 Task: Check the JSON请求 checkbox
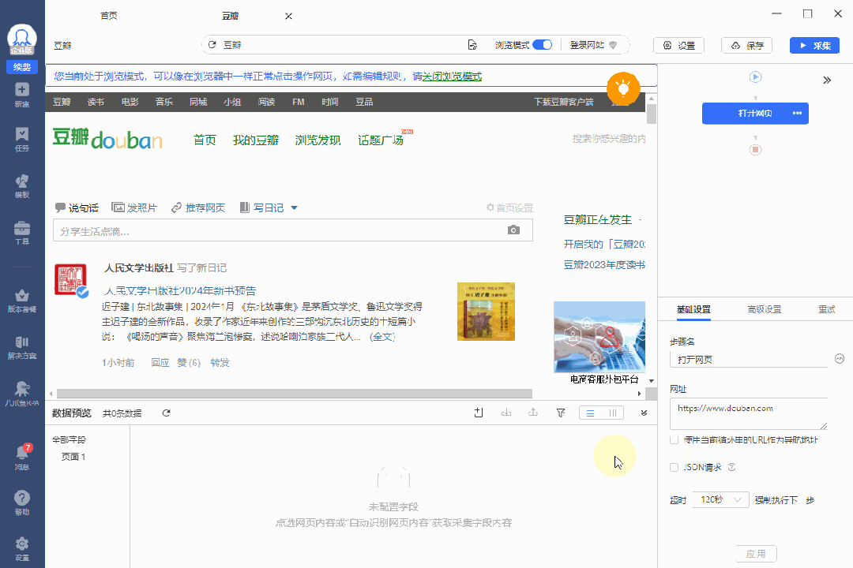coord(674,467)
